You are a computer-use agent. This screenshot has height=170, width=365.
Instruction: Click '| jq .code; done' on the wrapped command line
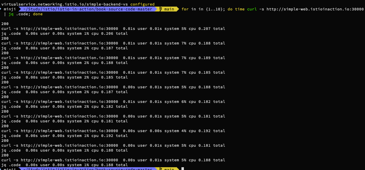23,14
